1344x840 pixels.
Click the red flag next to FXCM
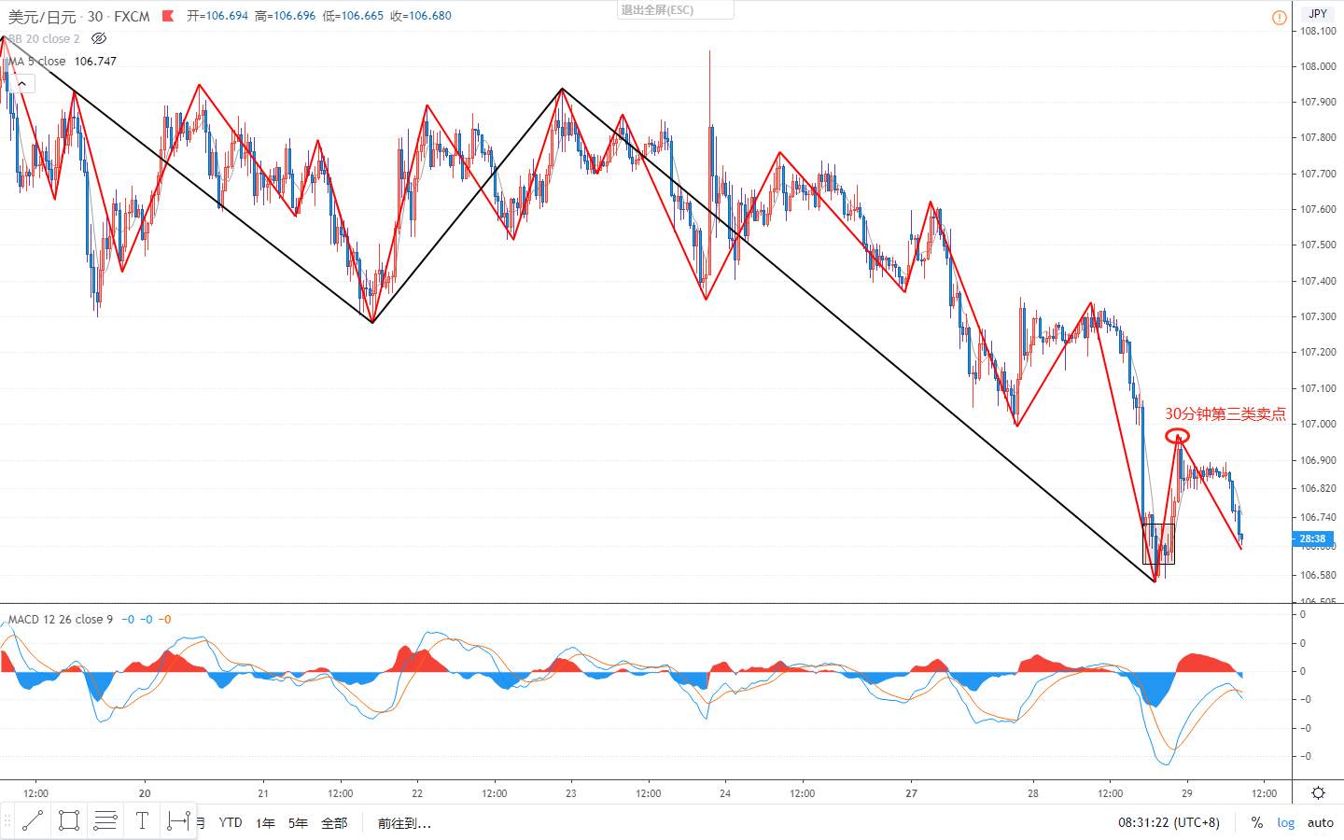(167, 16)
